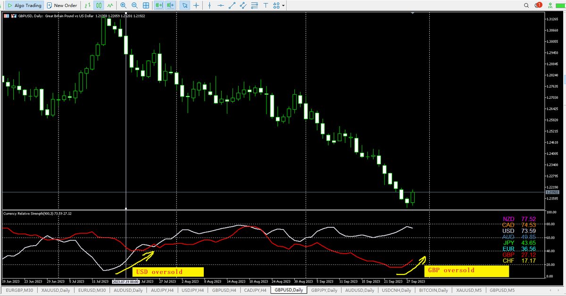Switch chart to candlestick mode
Image resolution: width=566 pixels, height=296 pixels.
[99, 6]
